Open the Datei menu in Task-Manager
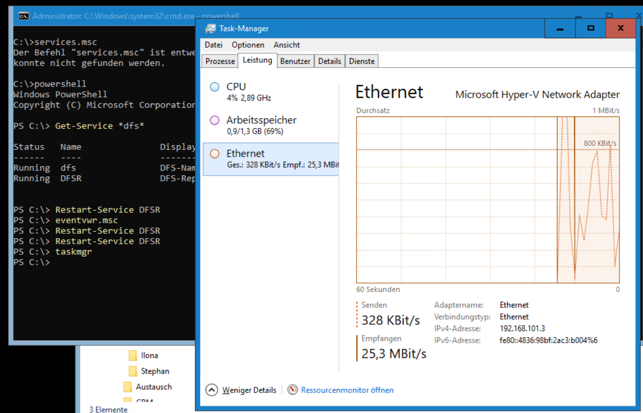 (x=213, y=45)
